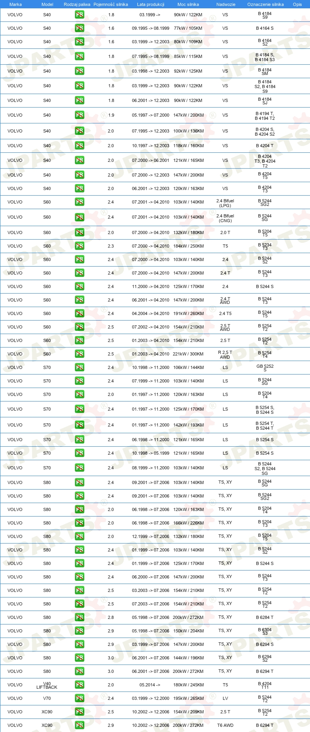
Task: Click the 'V70' model cell
Action: pyautogui.click(x=47, y=698)
